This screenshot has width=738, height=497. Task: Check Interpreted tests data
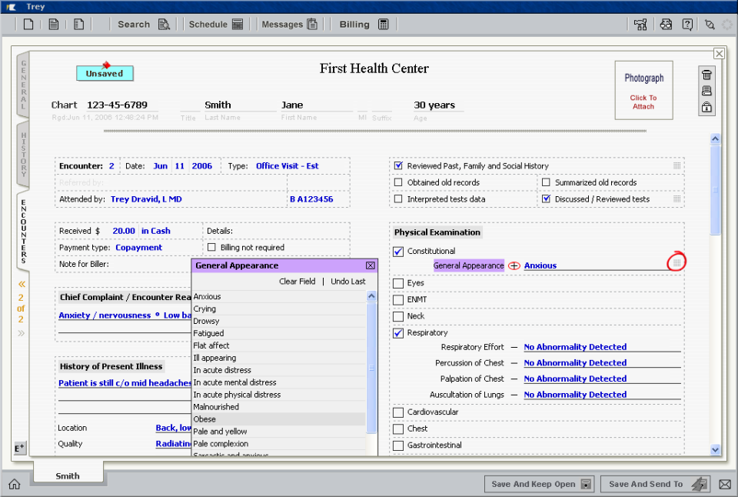pos(398,198)
